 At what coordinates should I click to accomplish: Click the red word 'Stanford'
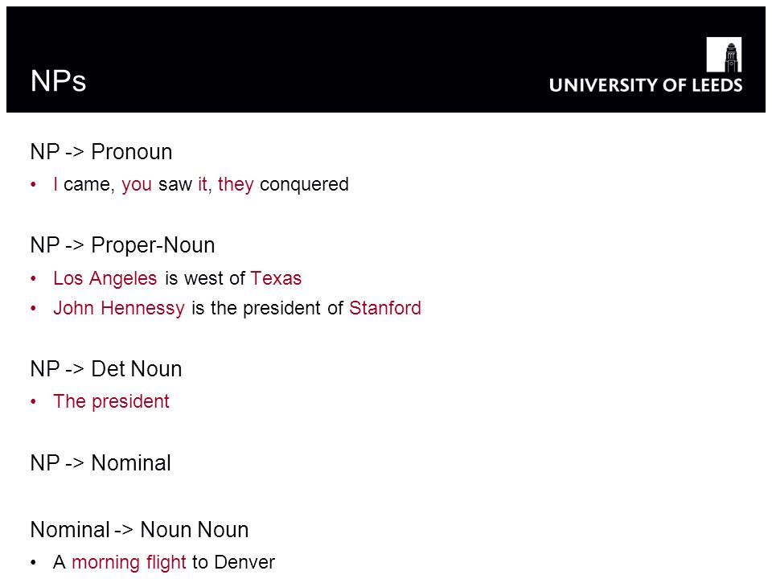click(x=385, y=308)
